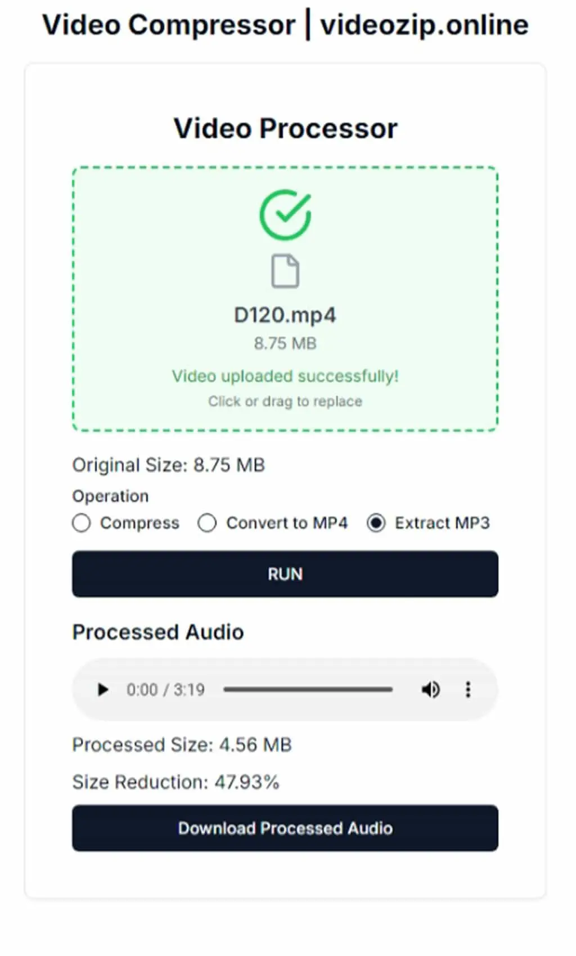Select the Compress operation

[x=82, y=523]
